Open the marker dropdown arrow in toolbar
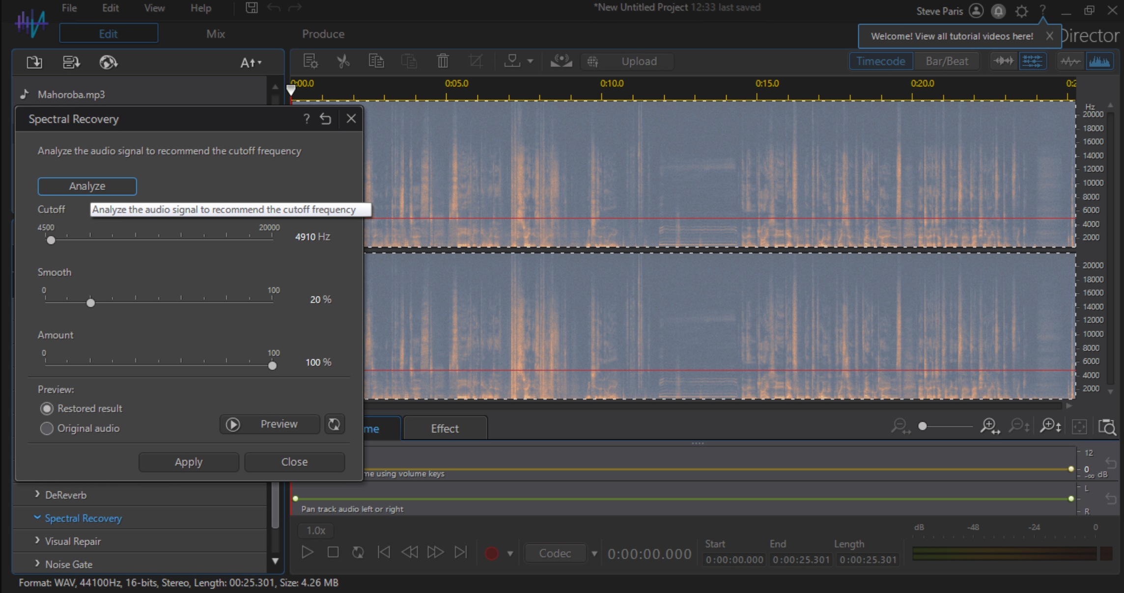 [x=531, y=61]
